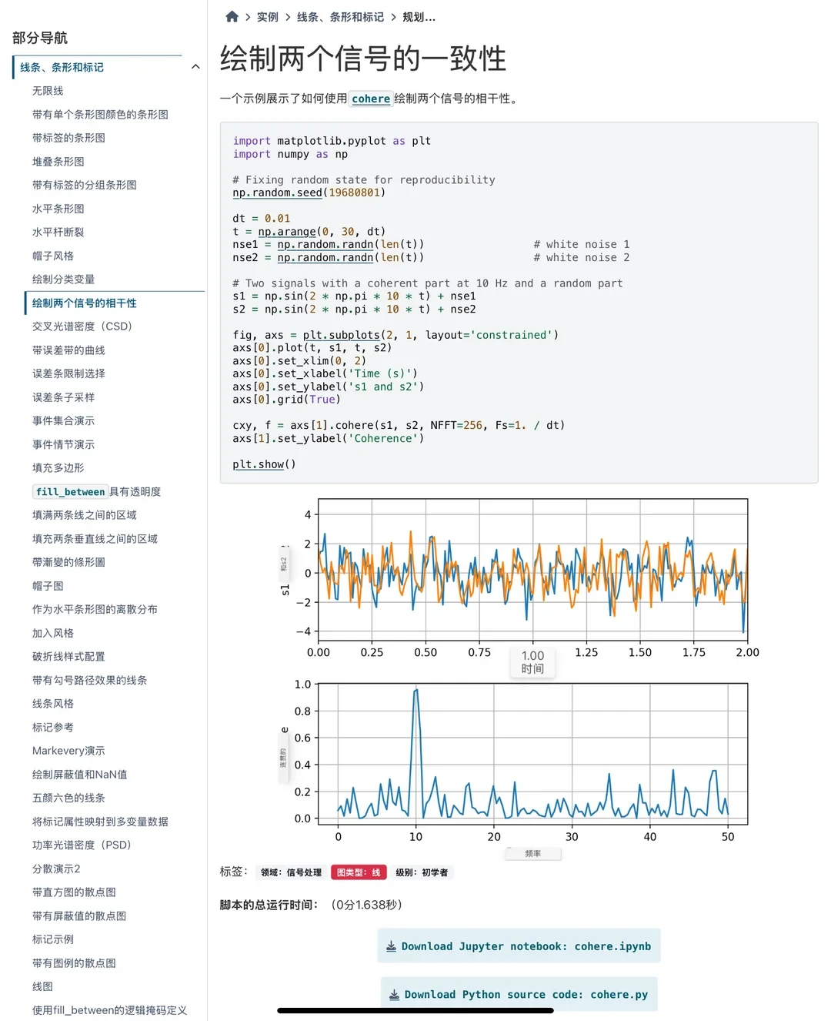Click the s1 and s2 time series plot
The height and width of the screenshot is (1021, 831).
[x=532, y=570]
